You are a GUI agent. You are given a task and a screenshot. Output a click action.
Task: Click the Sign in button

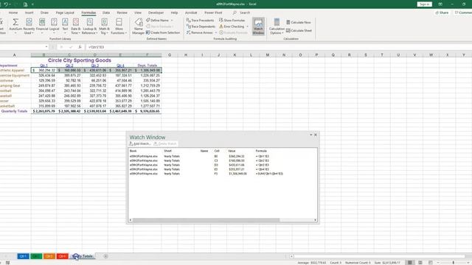425,4
